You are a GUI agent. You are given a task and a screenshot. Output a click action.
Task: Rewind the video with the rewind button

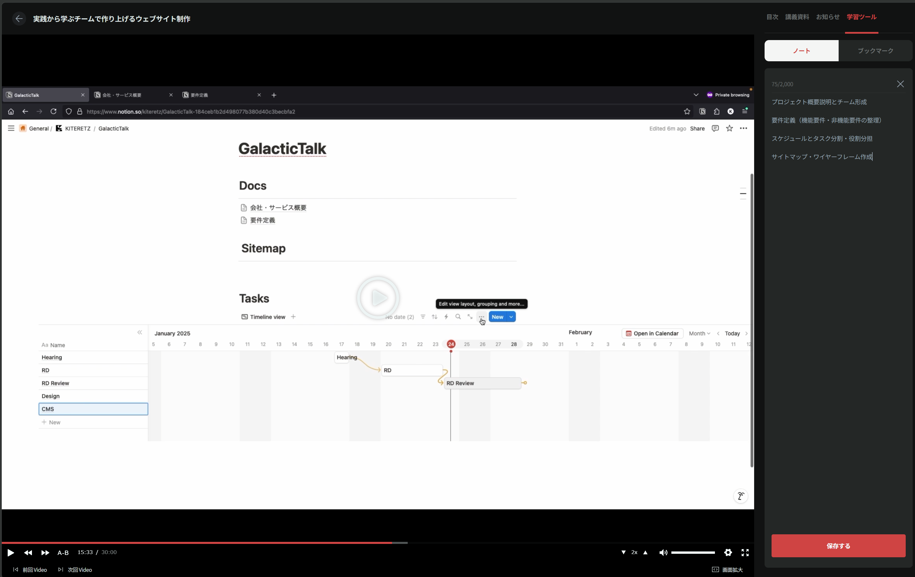[28, 552]
